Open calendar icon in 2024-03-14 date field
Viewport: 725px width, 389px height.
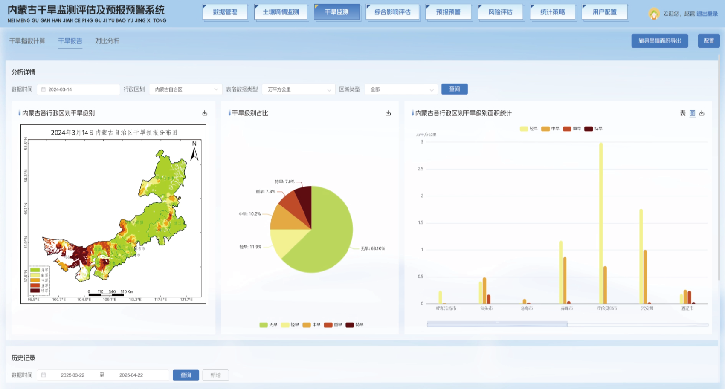point(43,89)
